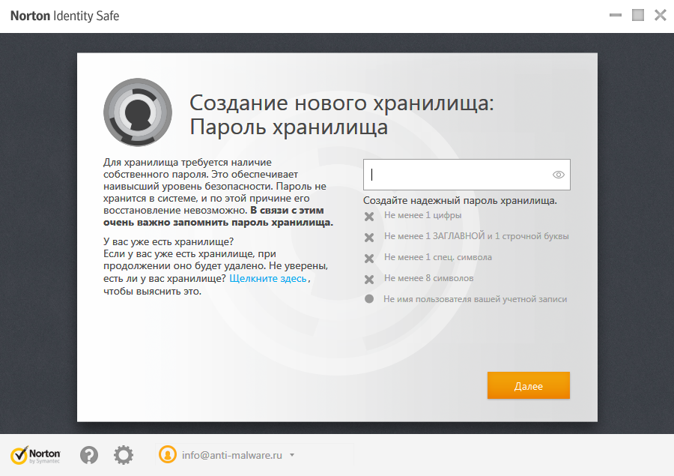
Task: Click the Identity Safe vault emblem icon
Action: [x=138, y=112]
